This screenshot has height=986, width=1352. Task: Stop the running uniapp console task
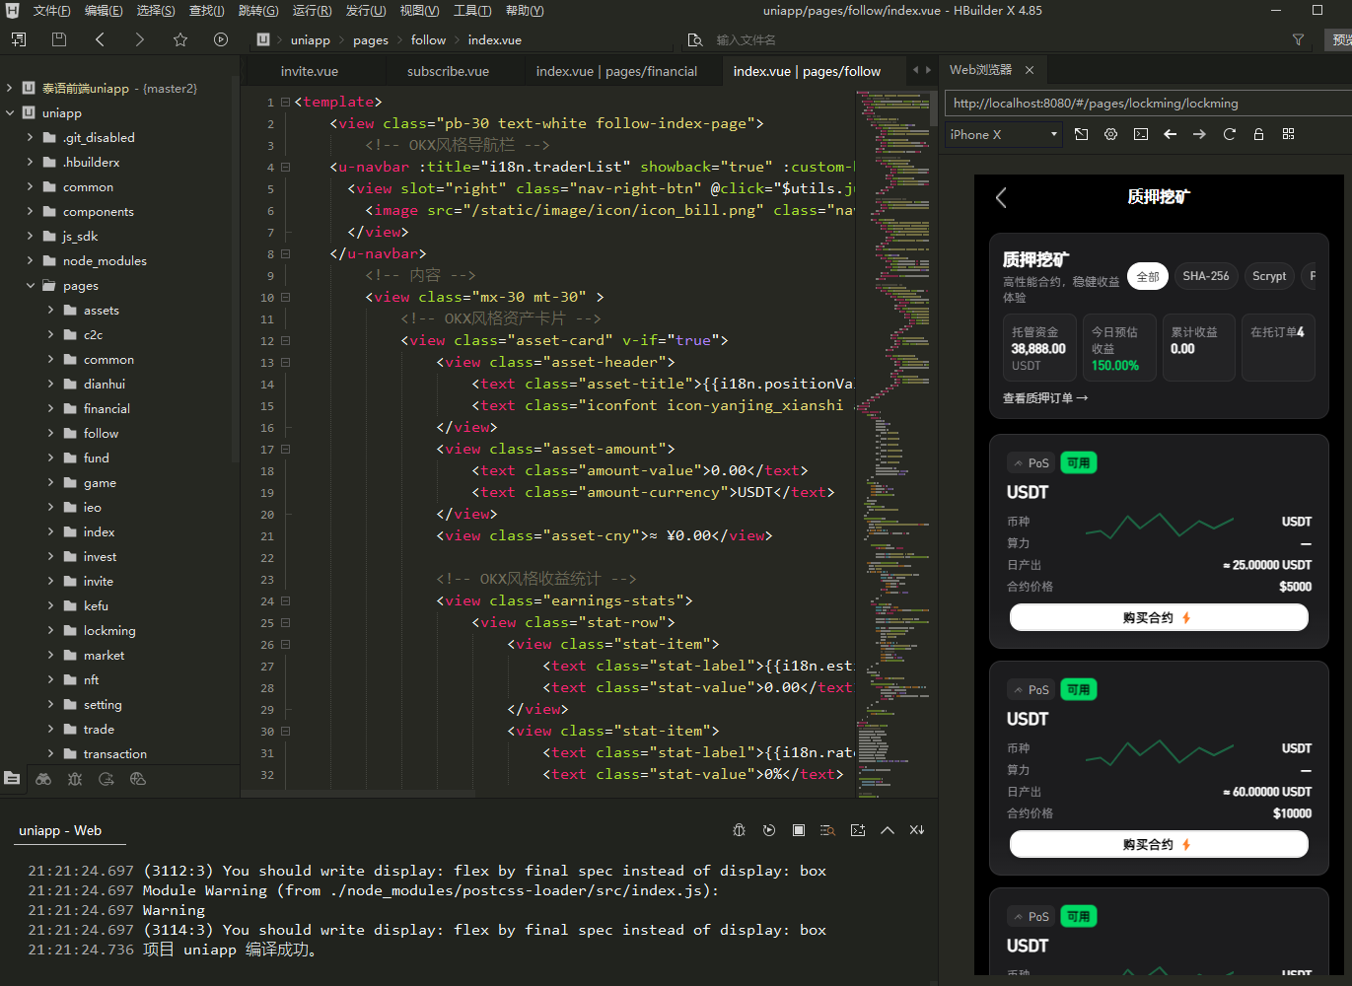click(x=799, y=830)
